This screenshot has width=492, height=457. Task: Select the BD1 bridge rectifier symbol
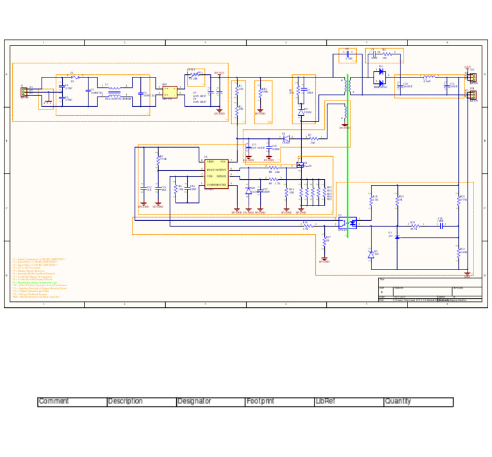pyautogui.click(x=170, y=92)
